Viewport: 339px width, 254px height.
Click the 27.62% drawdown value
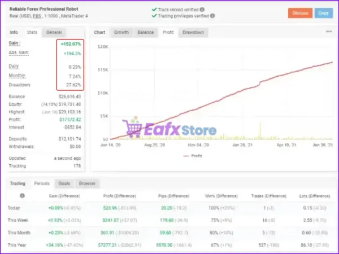[x=73, y=85]
